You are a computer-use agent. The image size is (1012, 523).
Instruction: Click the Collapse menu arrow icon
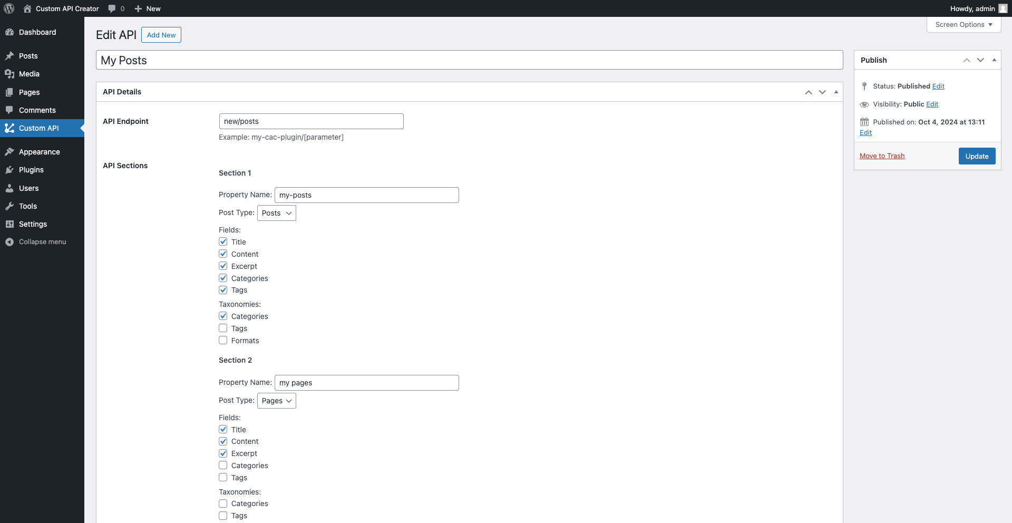coord(9,242)
